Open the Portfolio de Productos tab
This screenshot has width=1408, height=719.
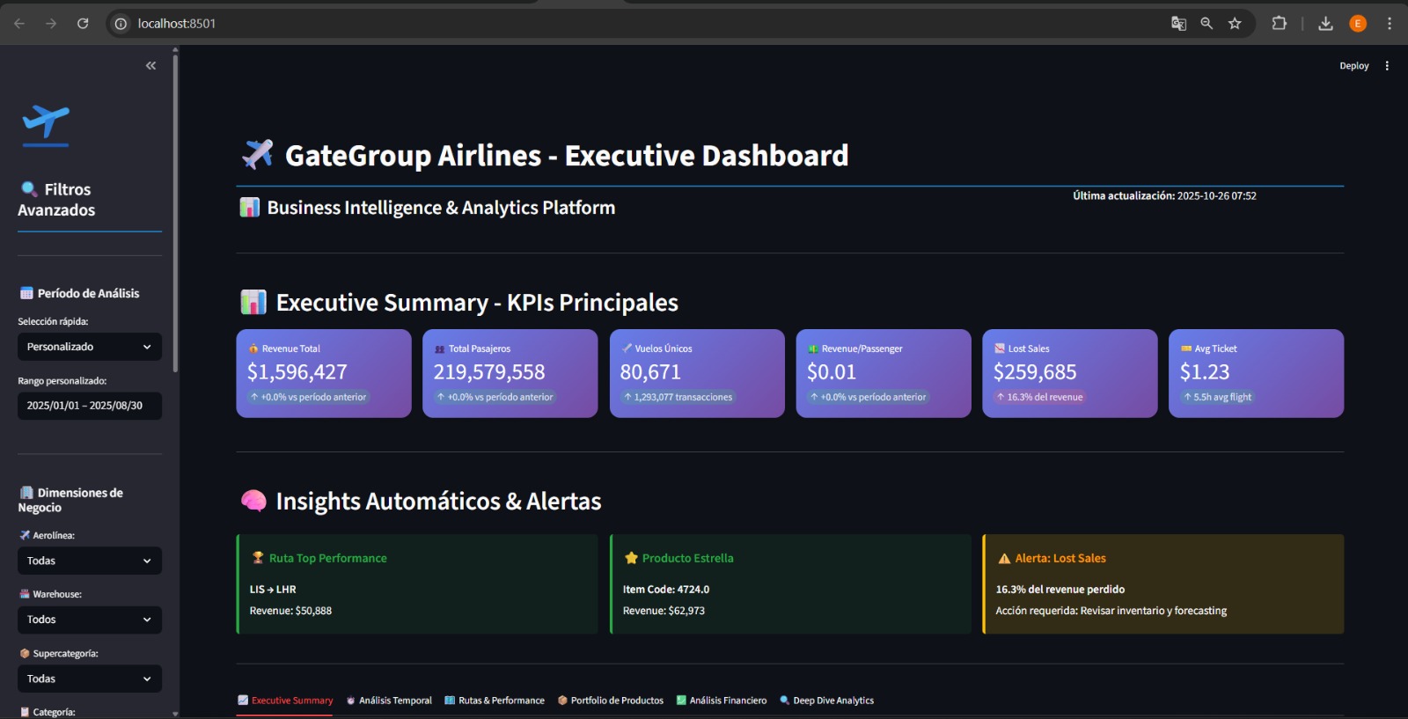(611, 701)
